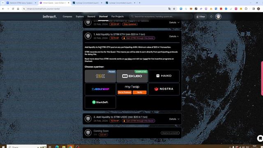Click the translate page icon
This screenshot has width=263, height=148.
[x=170, y=9]
